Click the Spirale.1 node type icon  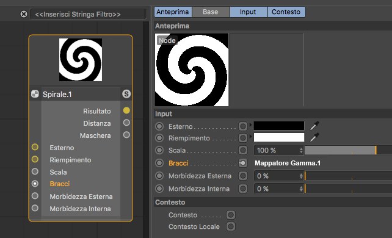pos(35,94)
